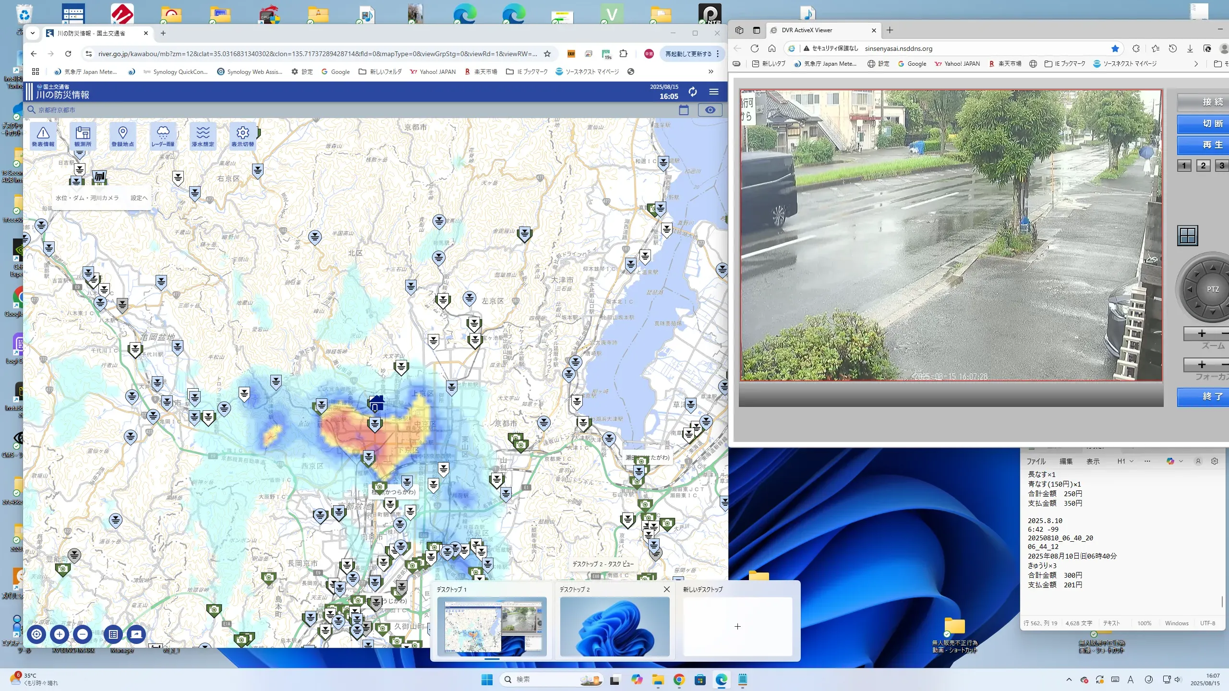Image resolution: width=1229 pixels, height=691 pixels.
Task: Open the 発表情報 warning icon
Action: tap(43, 136)
